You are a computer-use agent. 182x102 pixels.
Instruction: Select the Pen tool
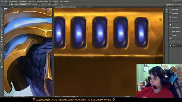point(2,45)
